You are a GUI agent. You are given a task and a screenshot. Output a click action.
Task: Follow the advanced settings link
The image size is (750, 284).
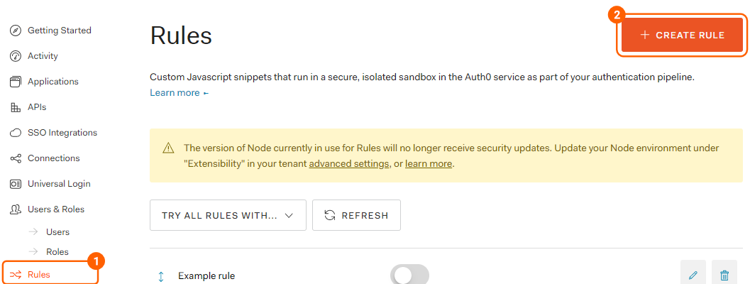point(348,163)
